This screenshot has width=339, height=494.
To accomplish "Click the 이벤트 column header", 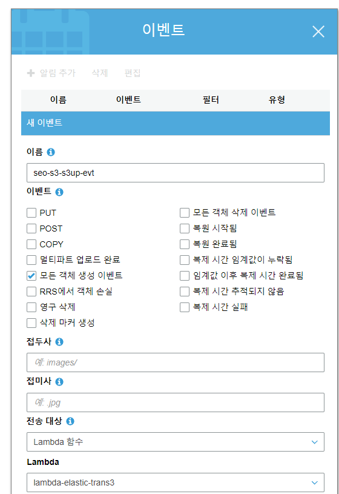I will (x=128, y=100).
